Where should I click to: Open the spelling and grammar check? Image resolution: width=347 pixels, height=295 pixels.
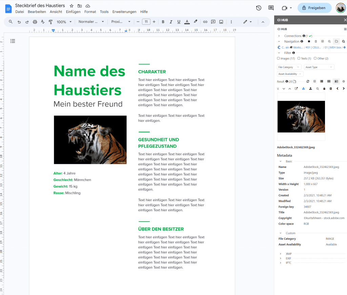tap(42, 22)
